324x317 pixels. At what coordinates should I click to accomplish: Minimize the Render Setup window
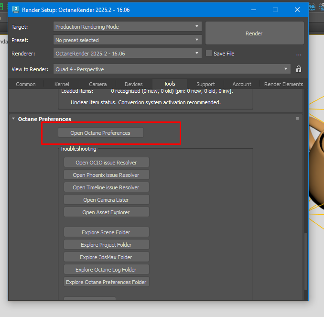(254, 10)
